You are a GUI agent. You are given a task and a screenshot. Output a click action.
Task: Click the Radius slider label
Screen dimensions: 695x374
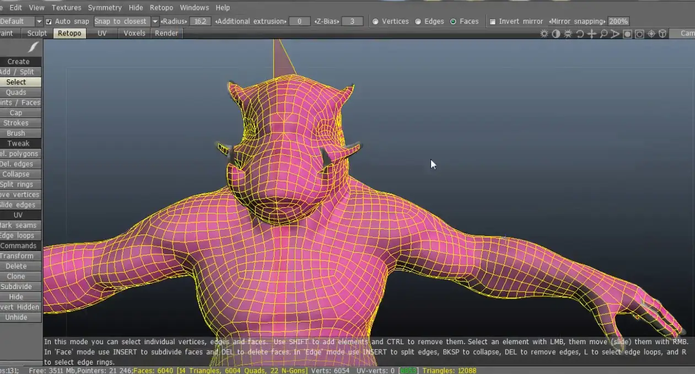(x=174, y=22)
